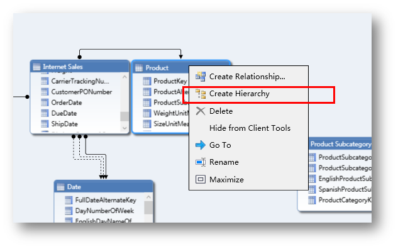
Task: Open the Go To submenu entry
Action: (x=248, y=145)
